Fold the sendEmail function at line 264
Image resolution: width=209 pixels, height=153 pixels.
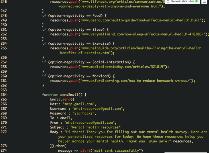point(8,95)
